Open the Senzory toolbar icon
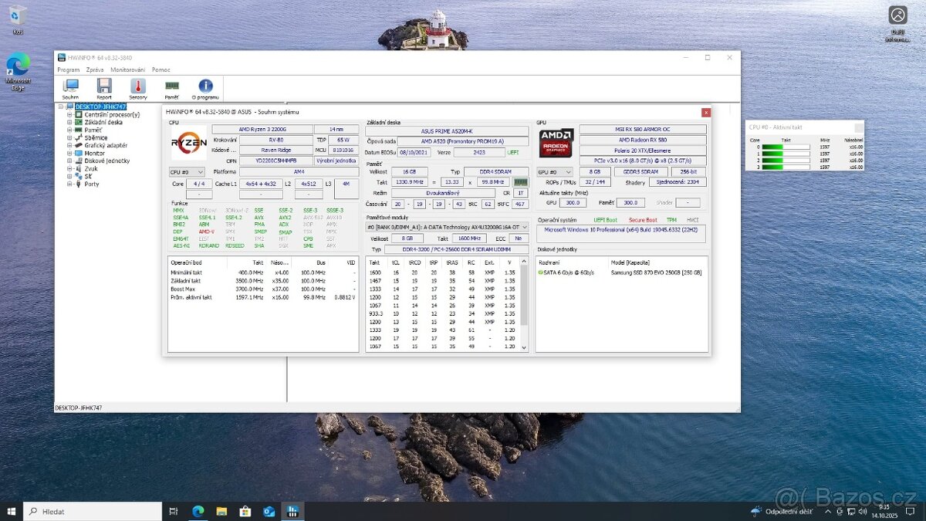 [x=137, y=87]
